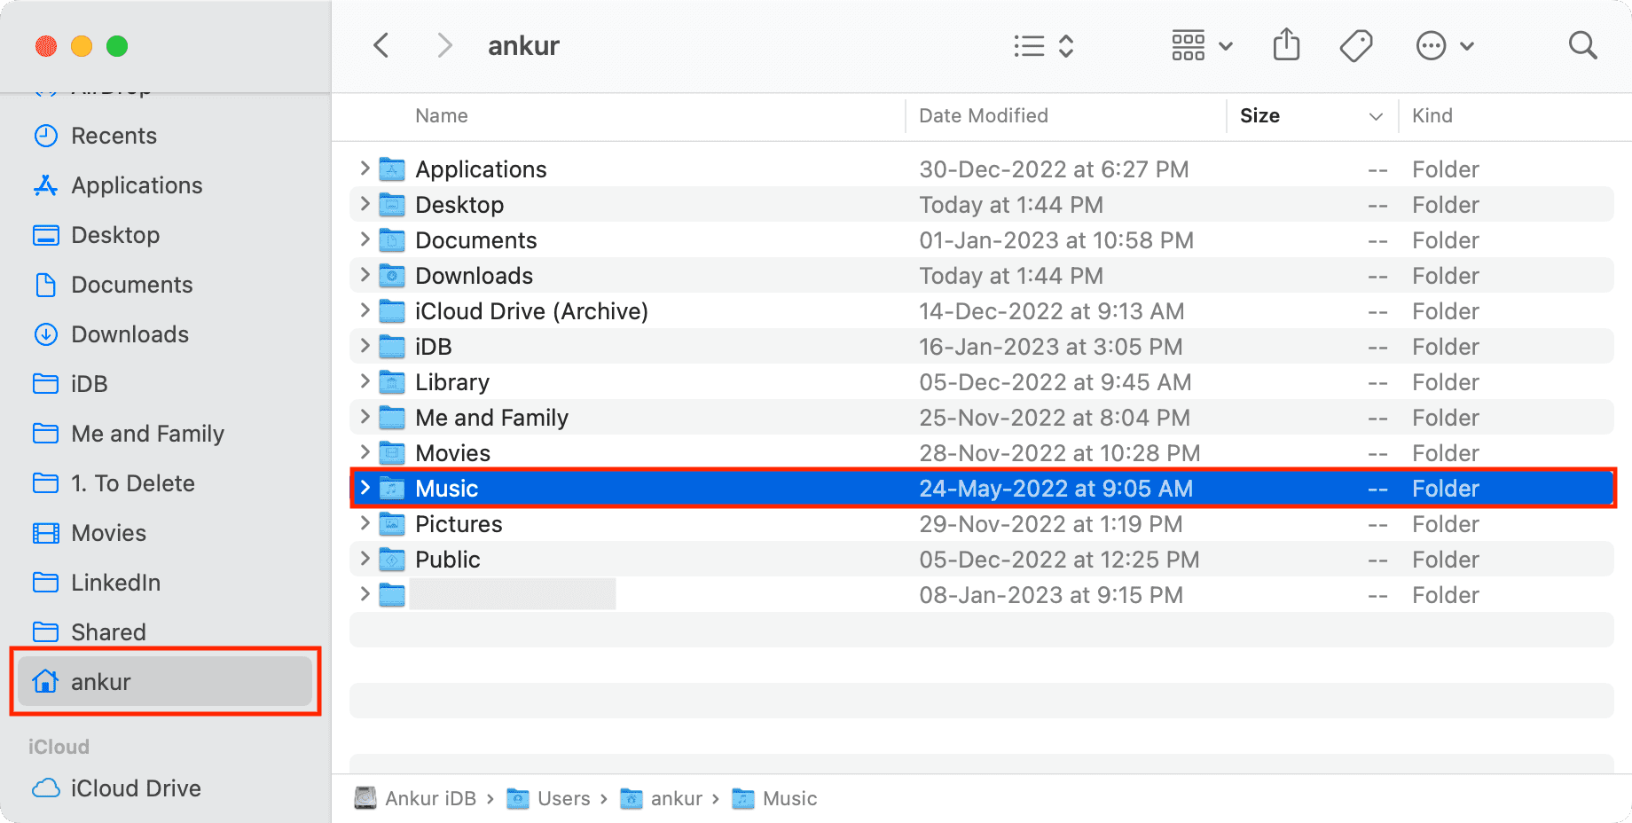The width and height of the screenshot is (1632, 823).
Task: Click Music in the path bar
Action: (x=774, y=798)
